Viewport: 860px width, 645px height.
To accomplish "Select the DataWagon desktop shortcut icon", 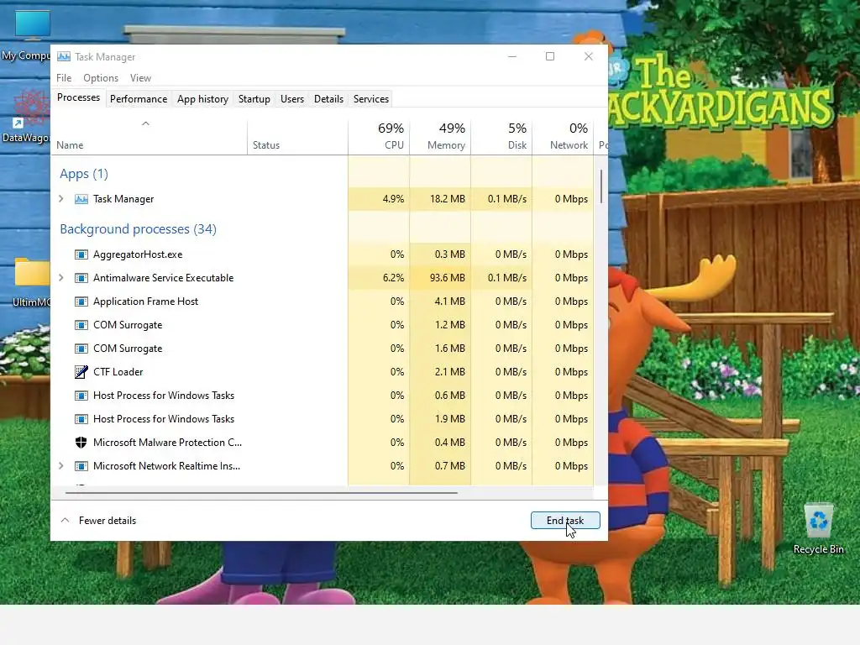I will click(x=32, y=108).
